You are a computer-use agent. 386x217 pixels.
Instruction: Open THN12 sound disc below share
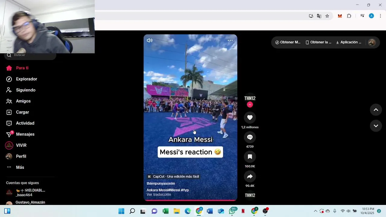(x=250, y=195)
